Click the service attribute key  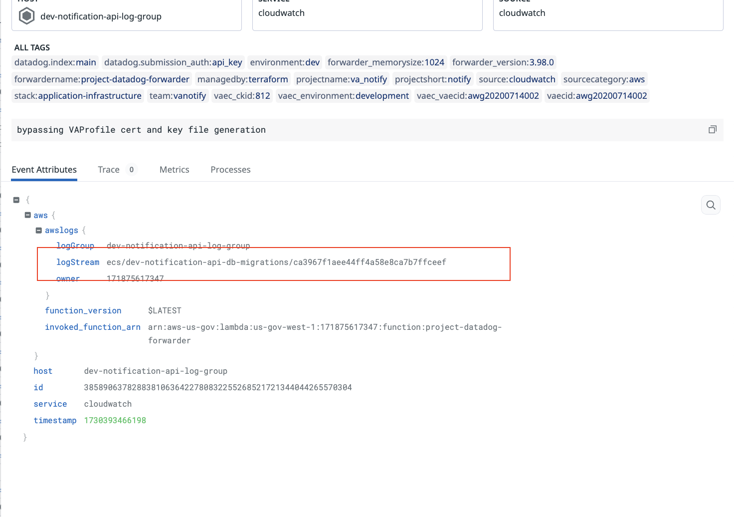(x=50, y=404)
